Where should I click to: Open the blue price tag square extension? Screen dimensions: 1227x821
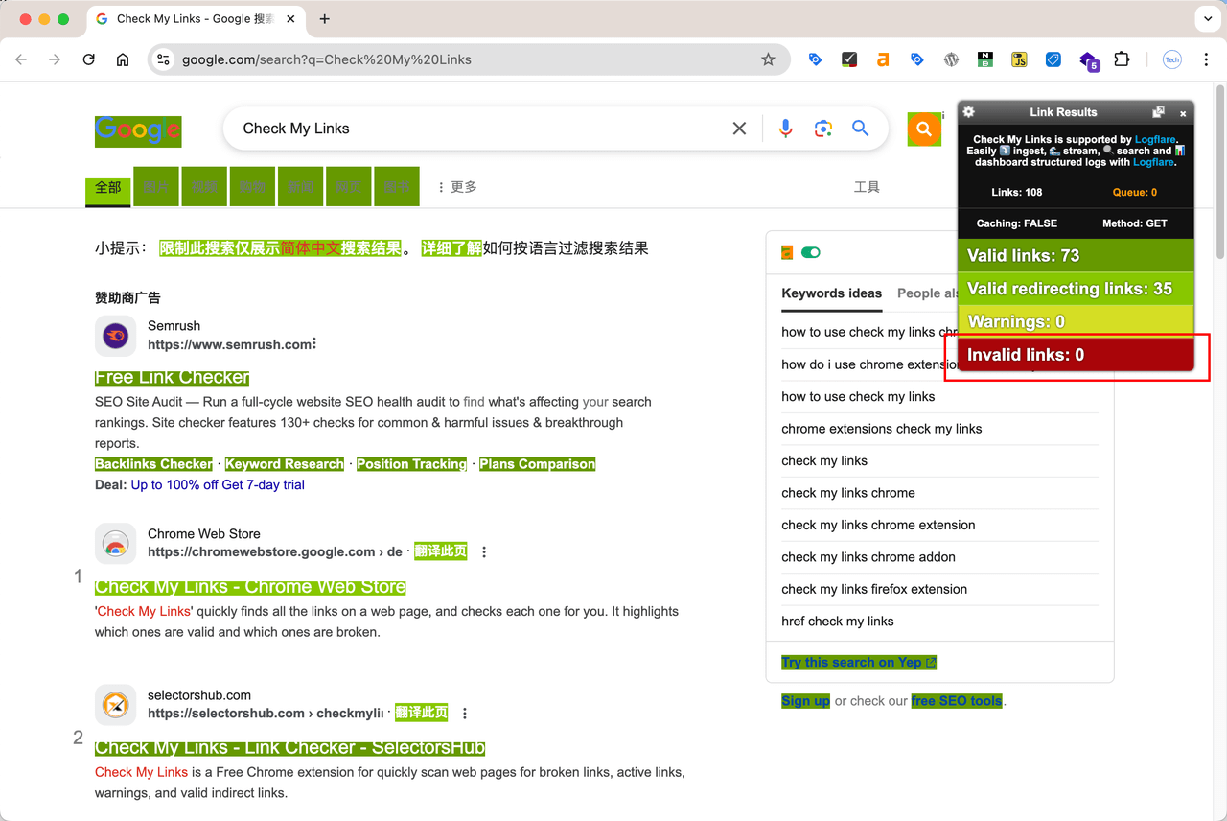pos(1053,59)
